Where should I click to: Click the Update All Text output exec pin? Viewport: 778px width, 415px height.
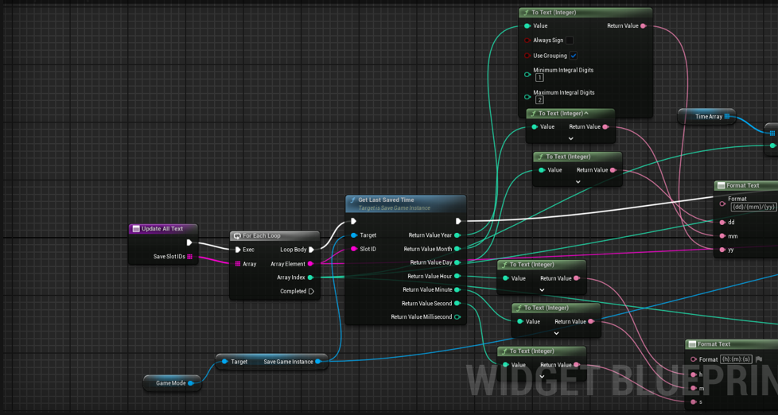pyautogui.click(x=189, y=242)
